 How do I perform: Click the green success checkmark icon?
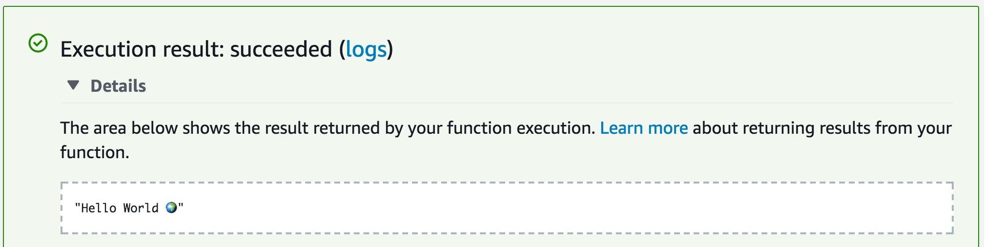[38, 43]
